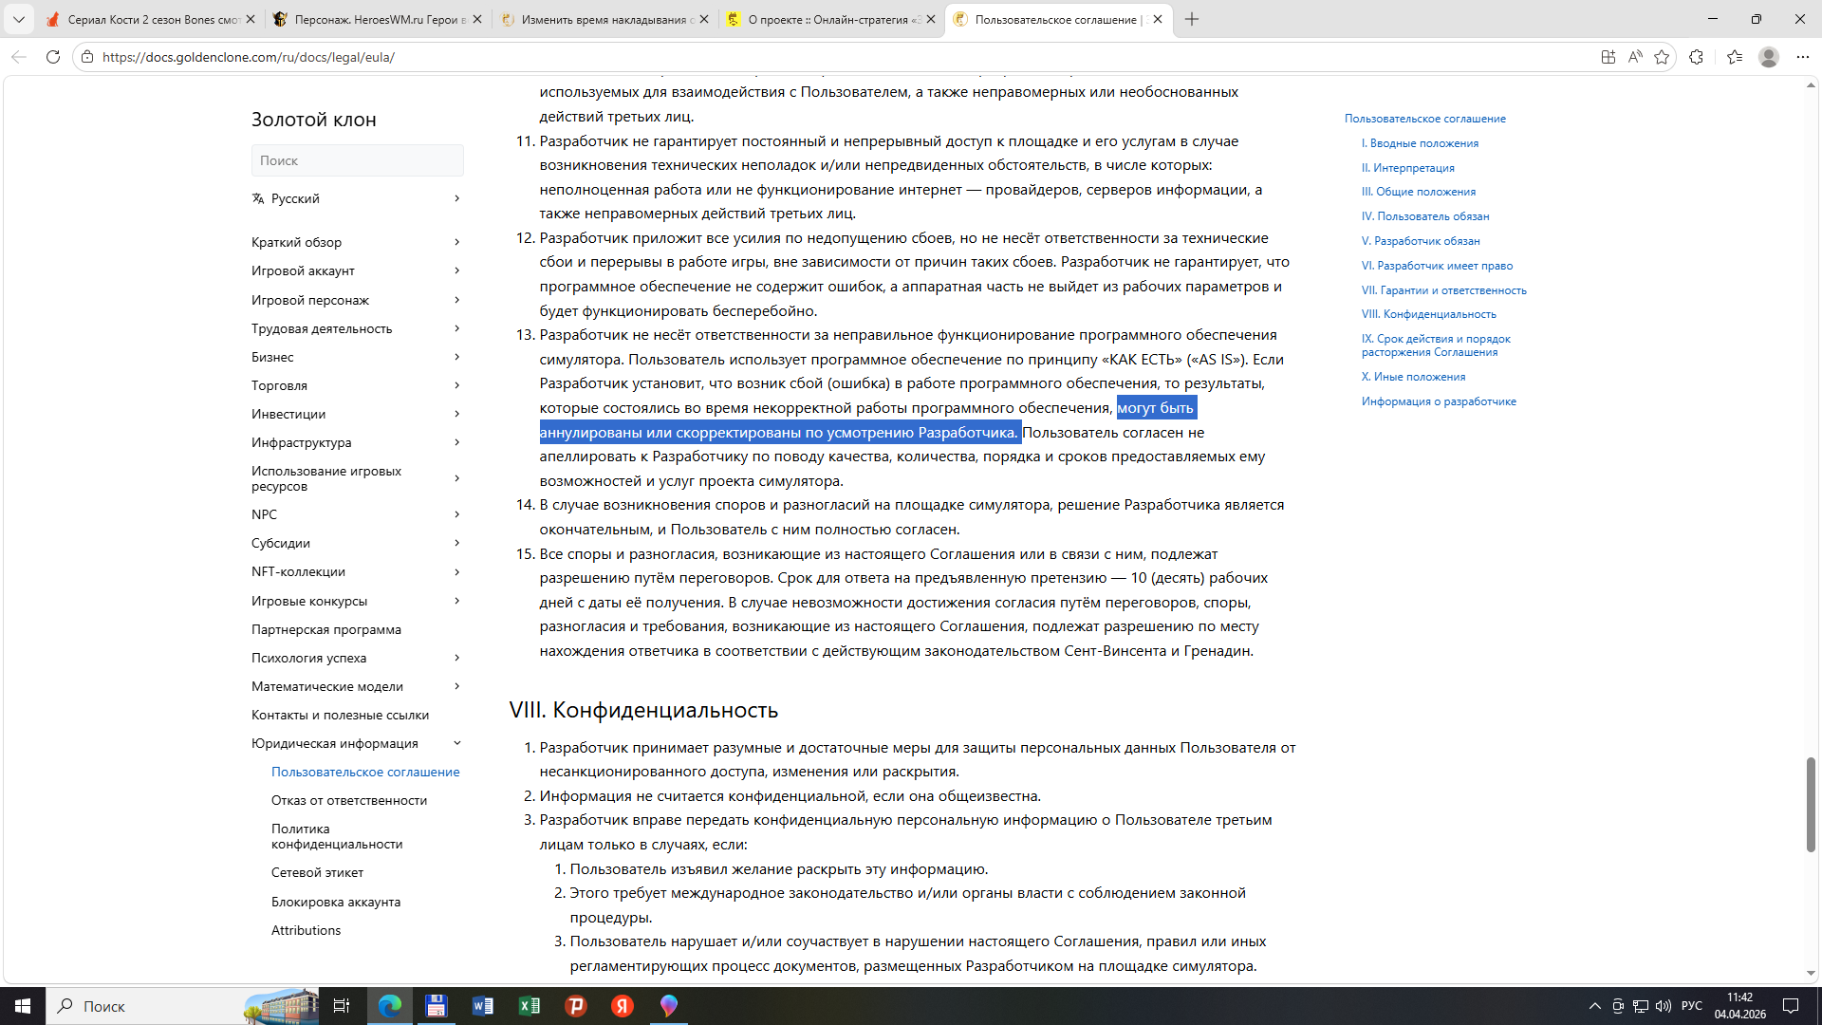The image size is (1822, 1025).
Task: Click the Поиск documentation search field
Action: pos(357,160)
